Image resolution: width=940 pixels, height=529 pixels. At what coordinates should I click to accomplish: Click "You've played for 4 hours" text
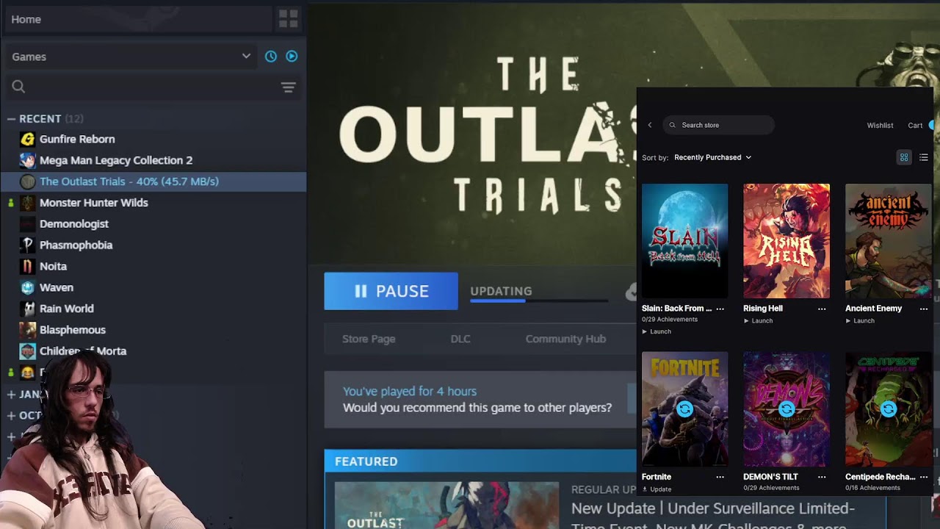pos(410,392)
